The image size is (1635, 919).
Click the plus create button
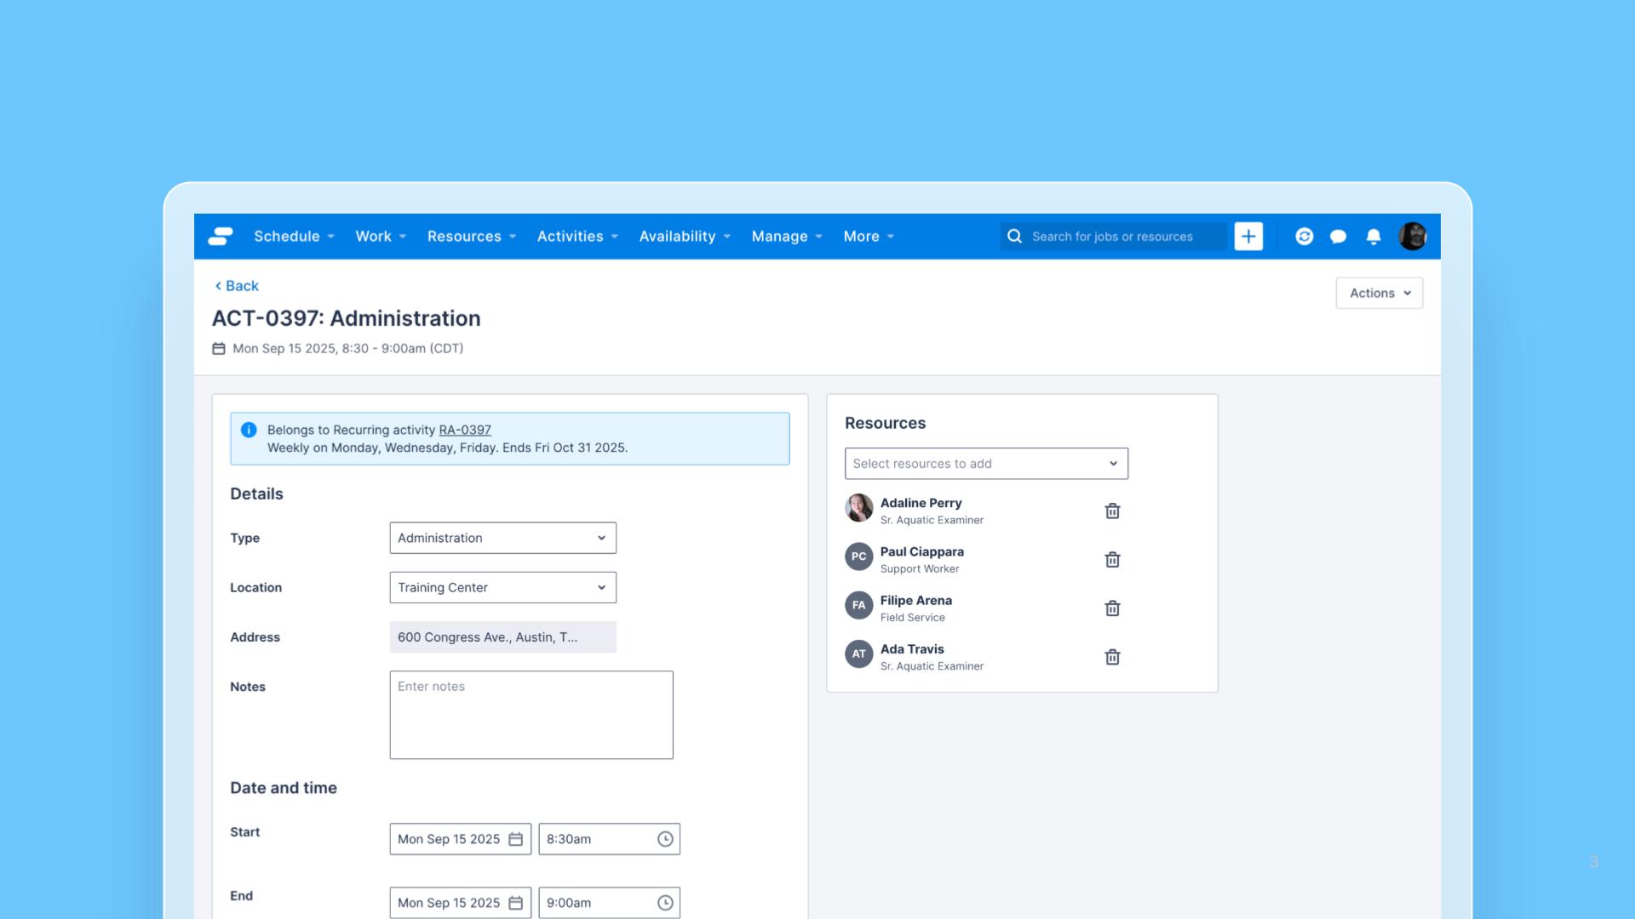click(1248, 237)
